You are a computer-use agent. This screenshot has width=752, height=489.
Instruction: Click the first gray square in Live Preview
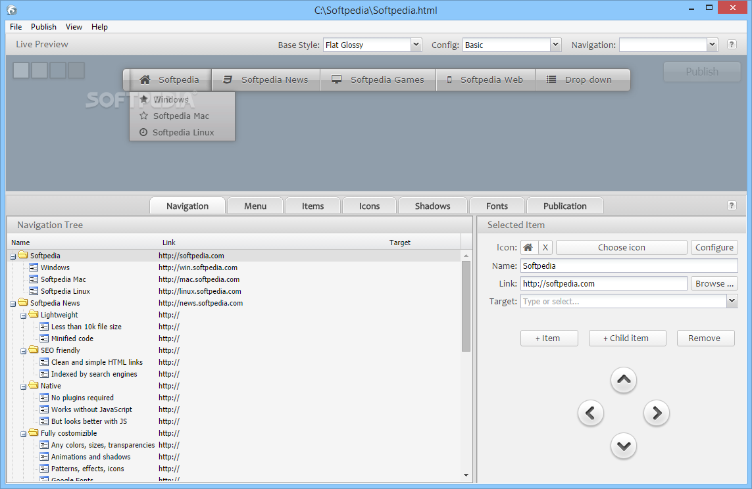pos(21,70)
